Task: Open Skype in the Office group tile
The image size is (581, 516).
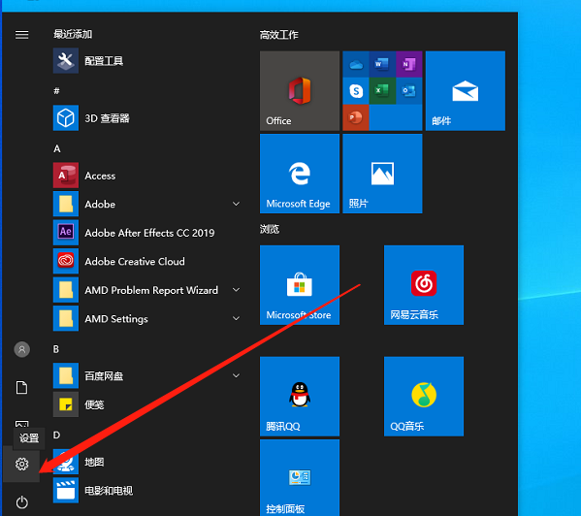Action: 356,91
